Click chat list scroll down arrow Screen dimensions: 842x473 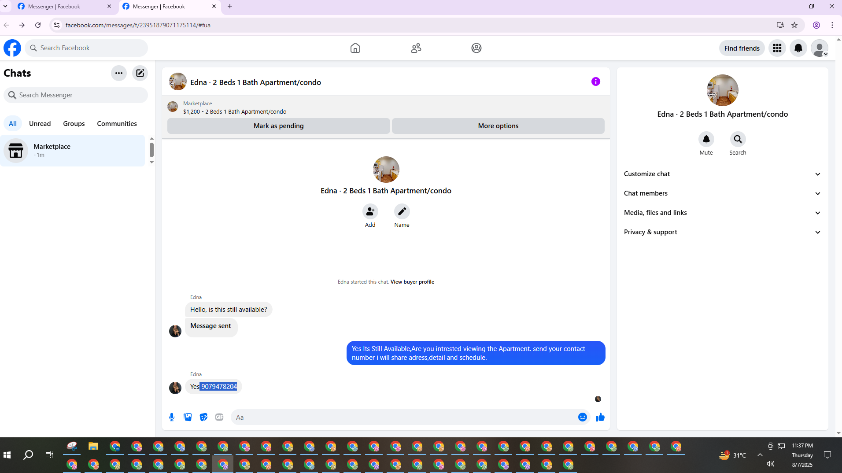(151, 163)
